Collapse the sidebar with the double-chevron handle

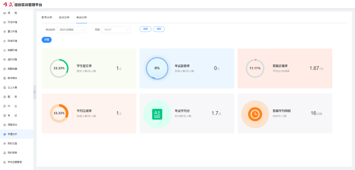34,92
